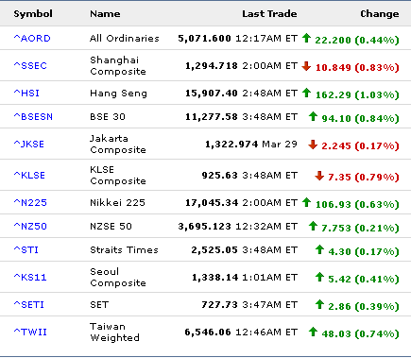The height and width of the screenshot is (358, 411).
Task: Click the green up arrow for Nikkei 225
Action: (306, 202)
